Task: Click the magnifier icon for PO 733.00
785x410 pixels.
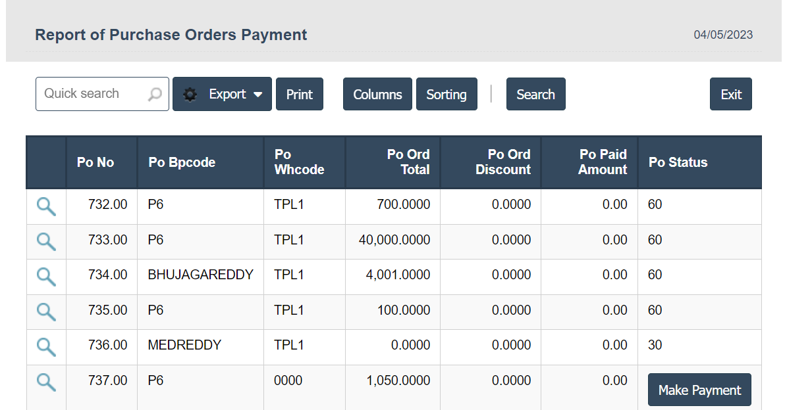Action: click(46, 241)
